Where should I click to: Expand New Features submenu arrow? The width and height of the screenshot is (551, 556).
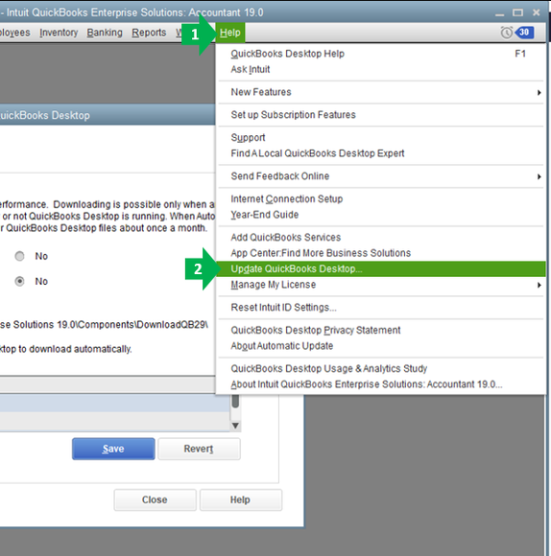(x=539, y=92)
